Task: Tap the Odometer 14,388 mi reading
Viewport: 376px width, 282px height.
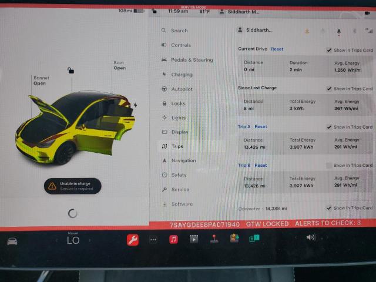Action: click(x=263, y=209)
